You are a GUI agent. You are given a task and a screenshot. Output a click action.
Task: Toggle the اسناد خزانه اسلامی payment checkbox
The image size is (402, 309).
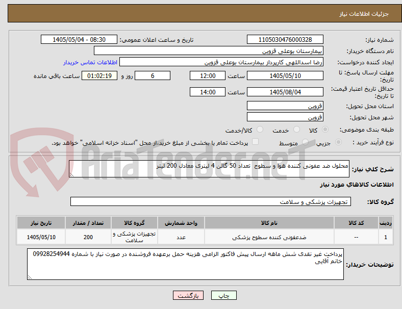(256, 142)
